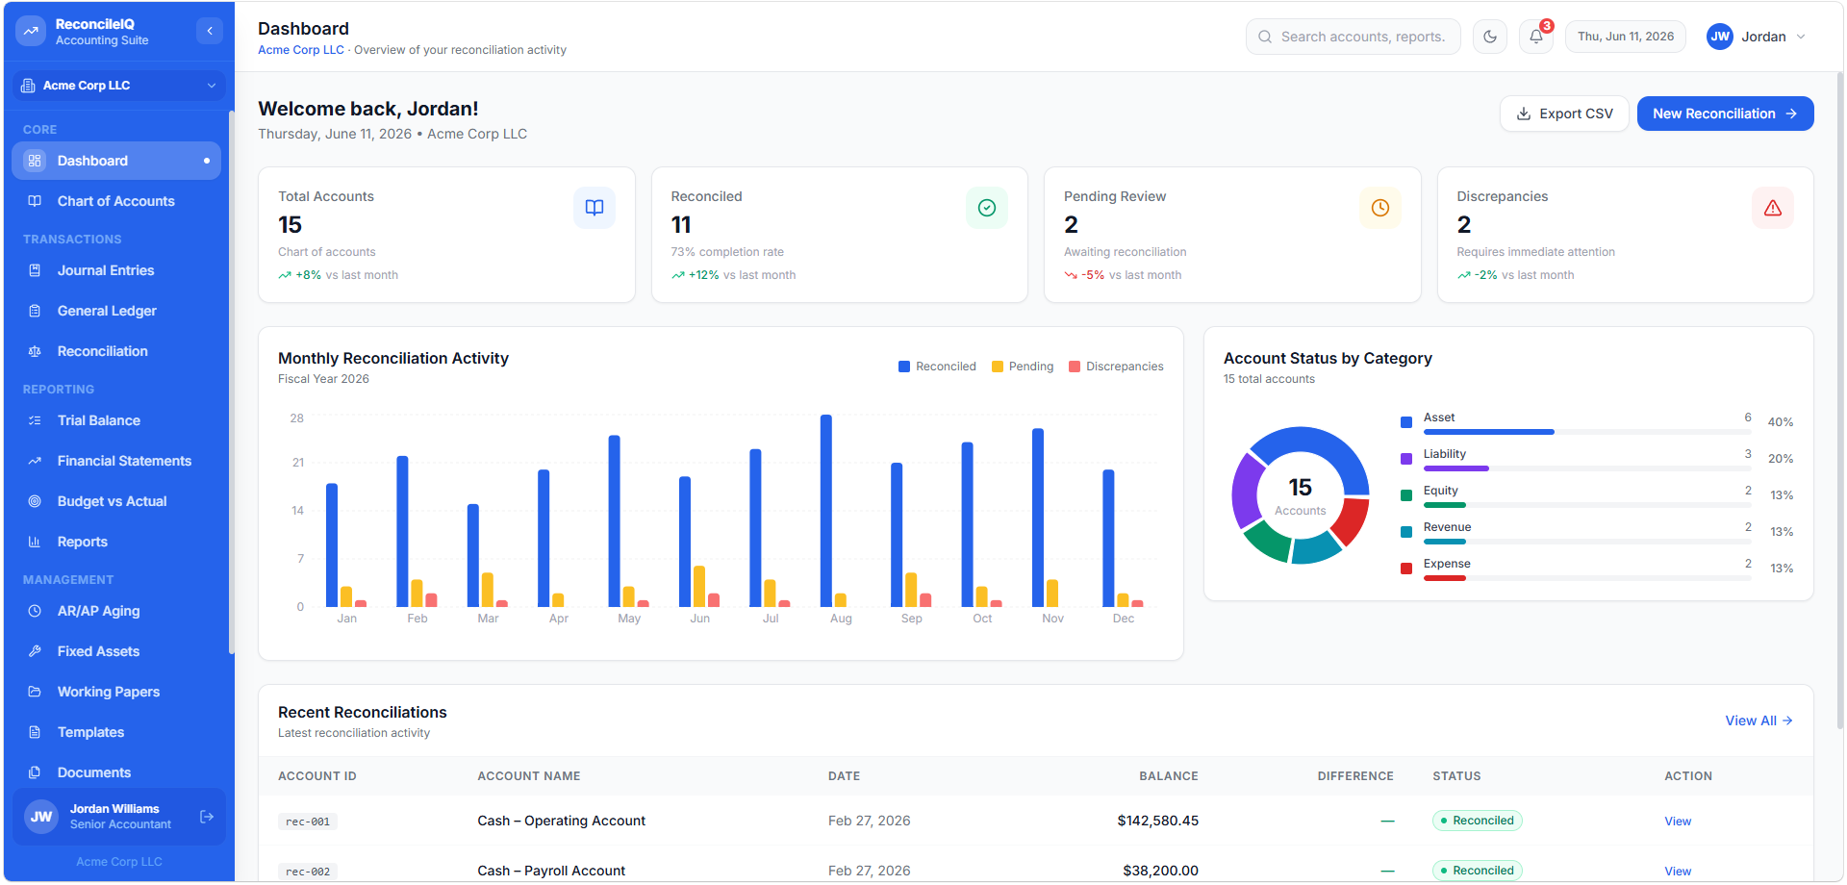Screen dimensions: 1847x885
Task: Click the Discrepancies warning triangle icon
Action: [1773, 208]
